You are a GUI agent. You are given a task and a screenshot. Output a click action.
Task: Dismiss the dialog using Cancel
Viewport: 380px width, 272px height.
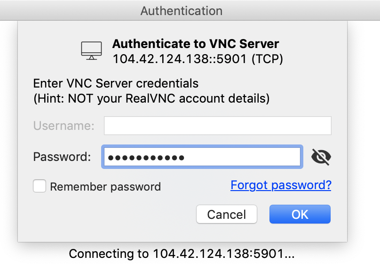click(x=227, y=214)
